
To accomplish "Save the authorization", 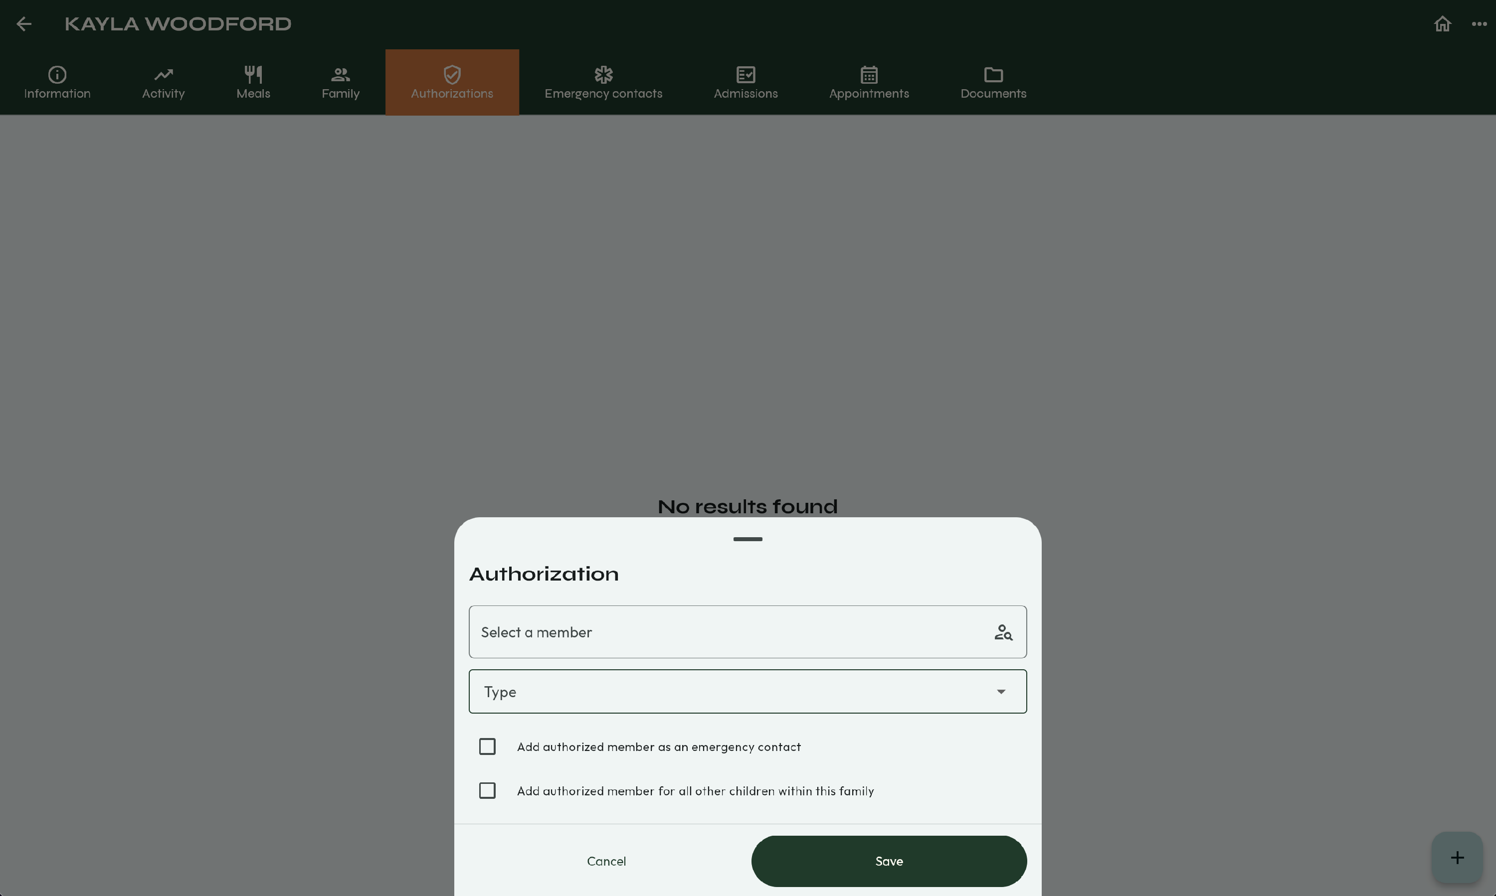I will [889, 862].
